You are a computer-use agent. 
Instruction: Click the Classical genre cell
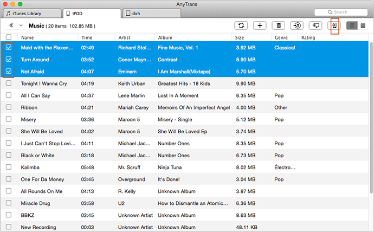(285, 48)
